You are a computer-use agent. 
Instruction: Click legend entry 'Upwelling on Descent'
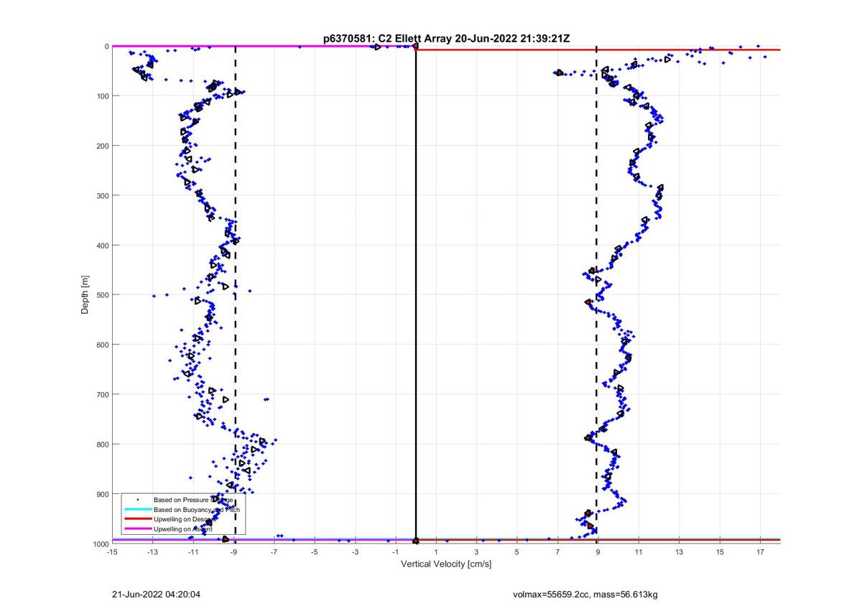185,519
